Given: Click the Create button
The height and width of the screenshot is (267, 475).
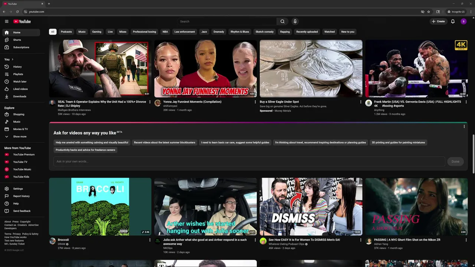Looking at the screenshot, I should tap(438, 22).
